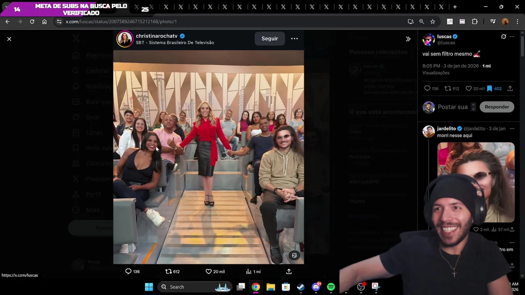This screenshot has height=295, width=525.
Task: Click the 'Postar sua' reply field
Action: pyautogui.click(x=452, y=107)
